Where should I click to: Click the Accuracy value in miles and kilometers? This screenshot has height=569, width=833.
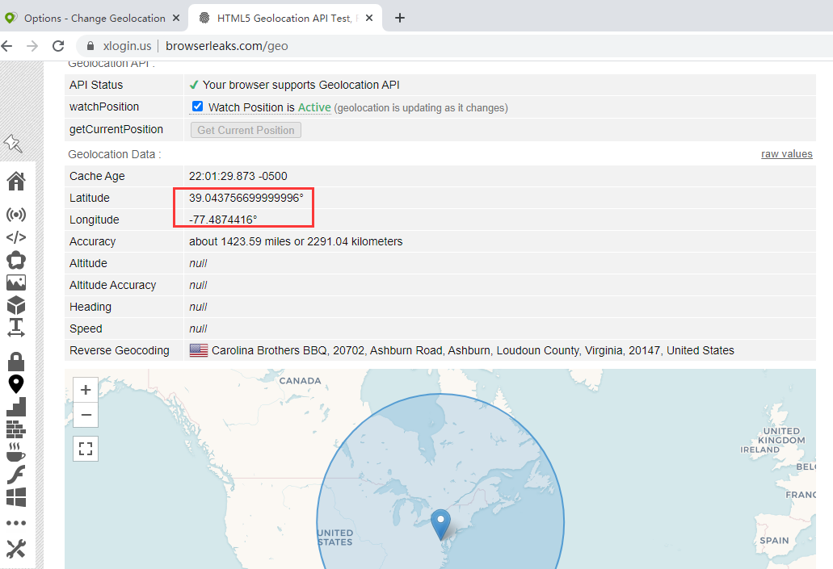(x=296, y=241)
